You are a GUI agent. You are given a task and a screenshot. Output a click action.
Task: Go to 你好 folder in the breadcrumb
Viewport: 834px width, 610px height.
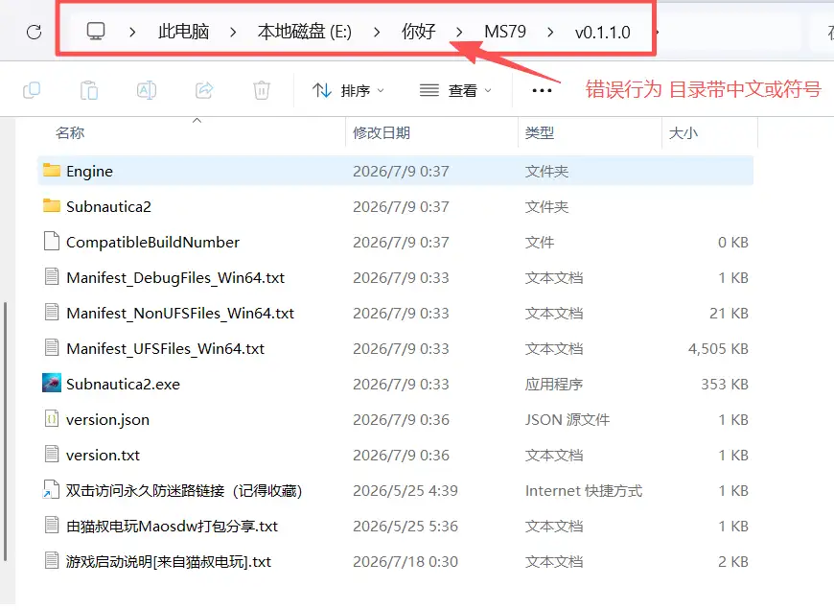point(418,32)
